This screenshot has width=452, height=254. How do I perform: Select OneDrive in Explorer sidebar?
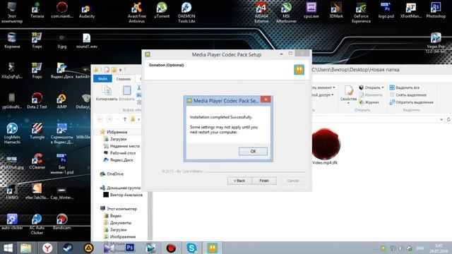112,174
